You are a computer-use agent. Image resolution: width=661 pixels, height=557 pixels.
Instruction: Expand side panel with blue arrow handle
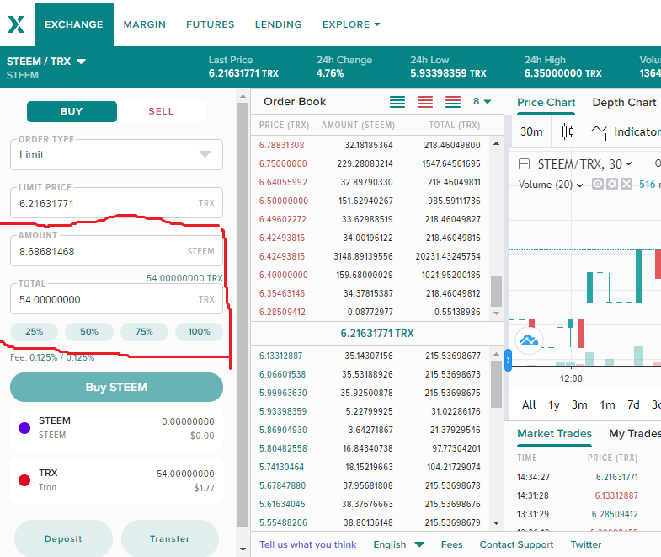[x=508, y=361]
